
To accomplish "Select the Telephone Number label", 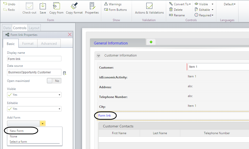I will tap(113, 97).
